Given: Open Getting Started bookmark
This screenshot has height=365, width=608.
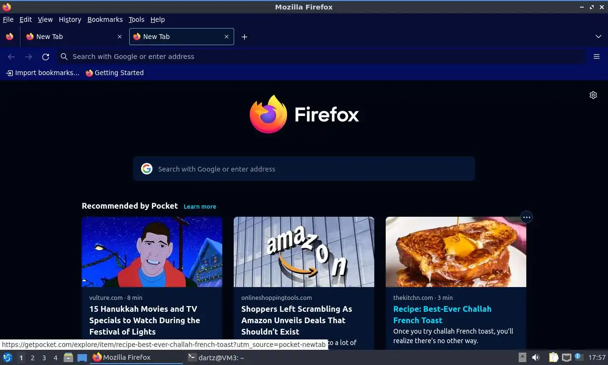Looking at the screenshot, I should [x=114, y=73].
